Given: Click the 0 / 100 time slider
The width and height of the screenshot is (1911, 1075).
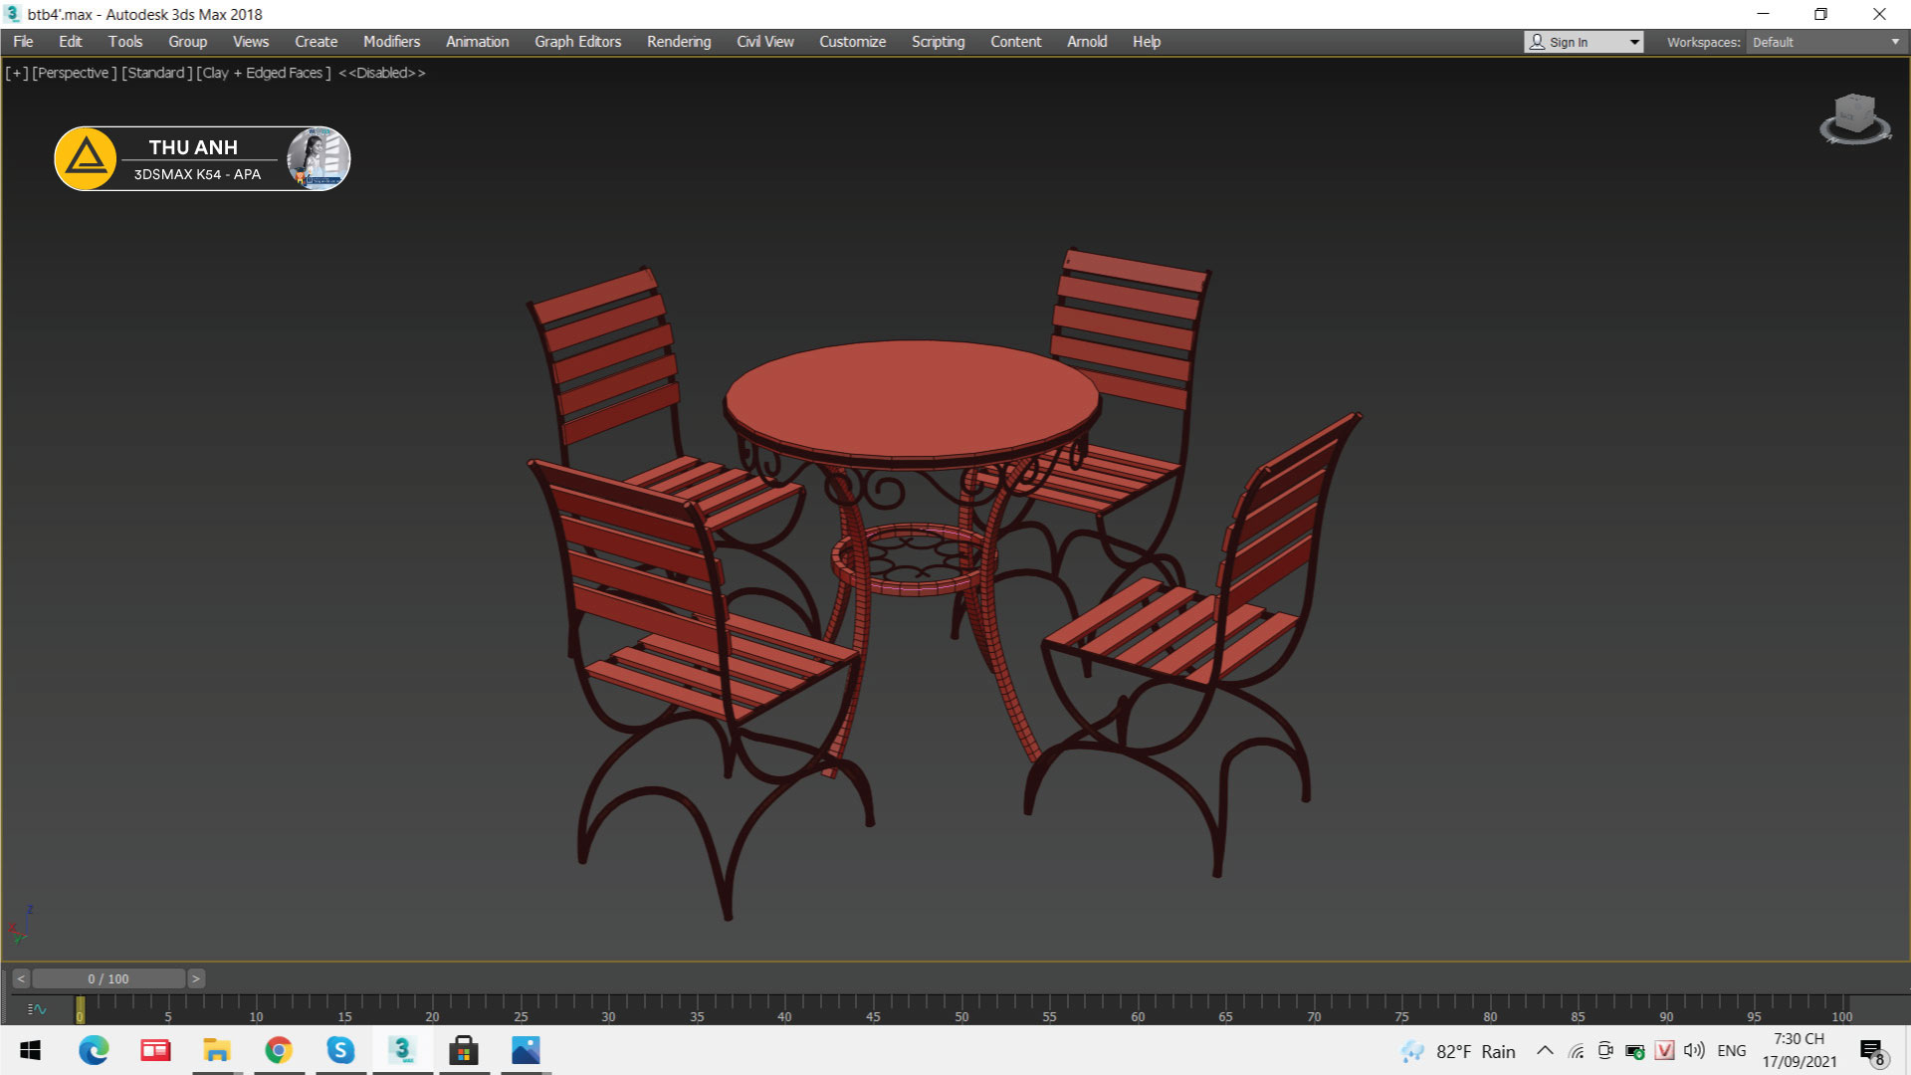Looking at the screenshot, I should click(x=108, y=978).
